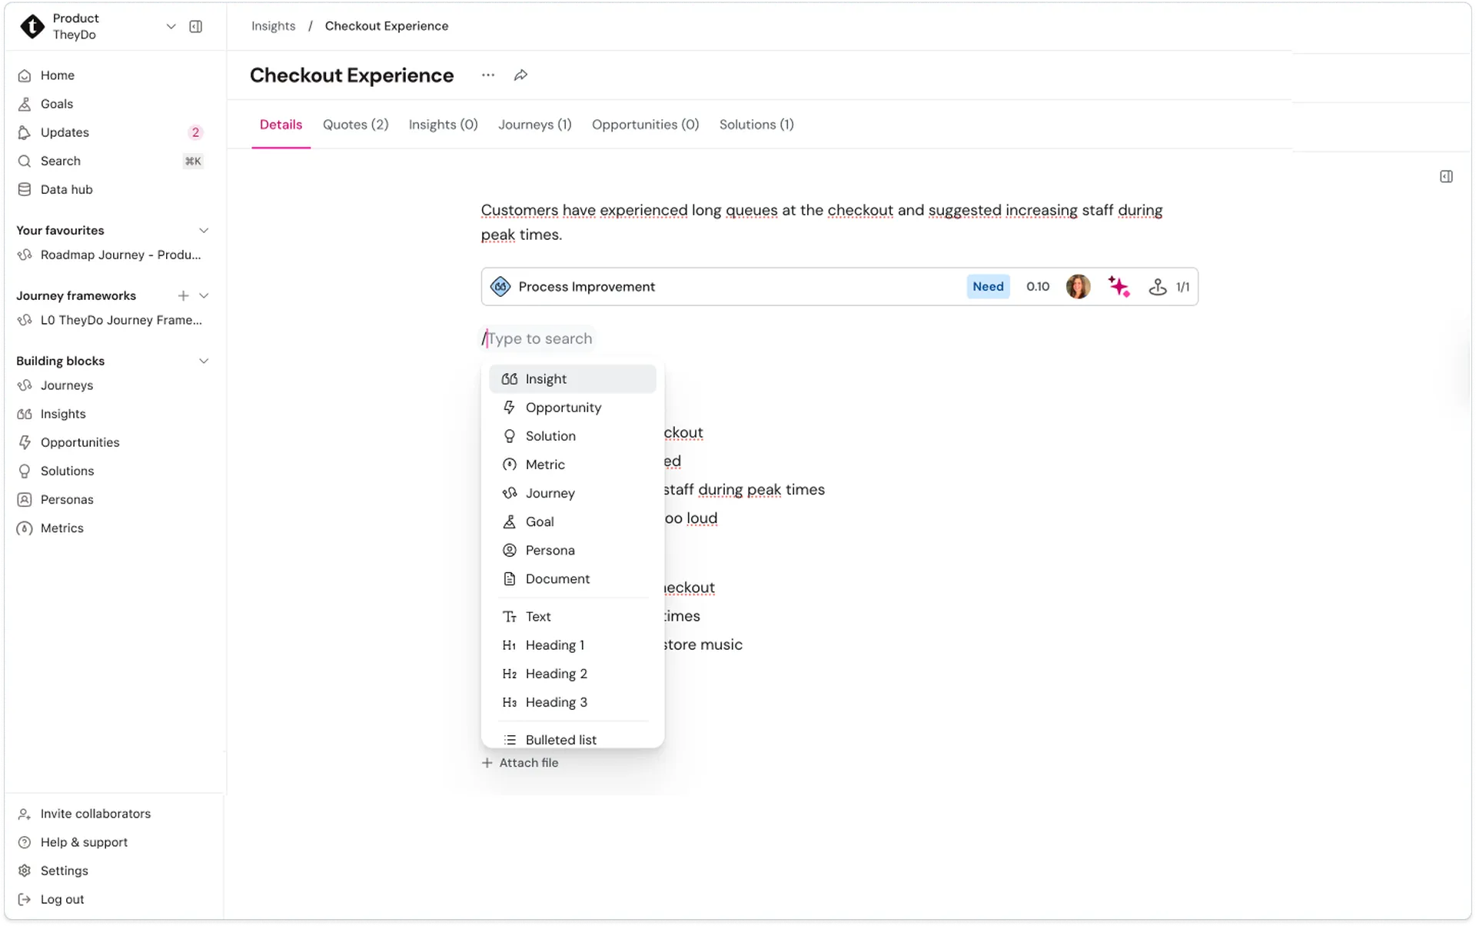Switch to the Insights (0) tab
1476x926 pixels.
click(443, 125)
